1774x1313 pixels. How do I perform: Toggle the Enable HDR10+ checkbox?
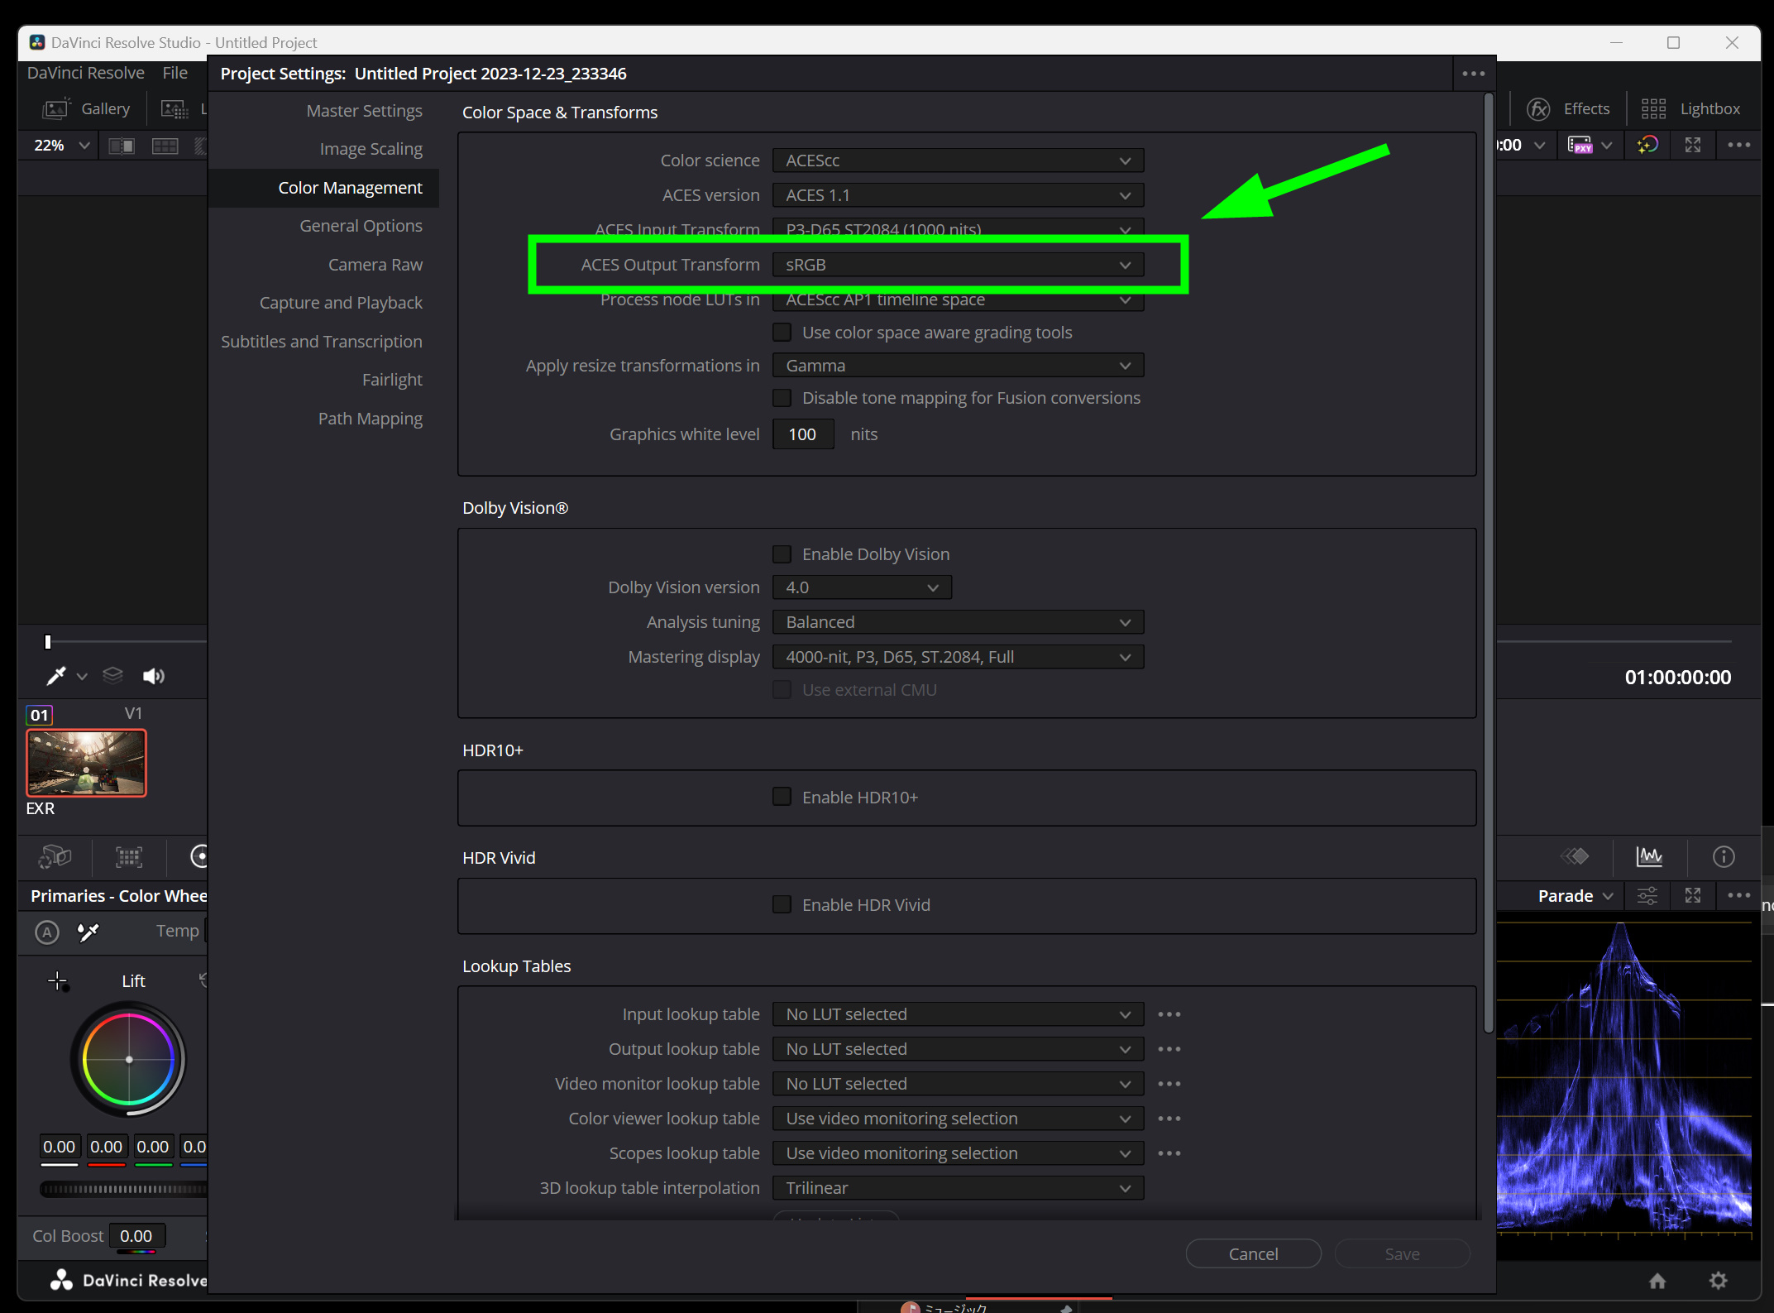(x=782, y=797)
